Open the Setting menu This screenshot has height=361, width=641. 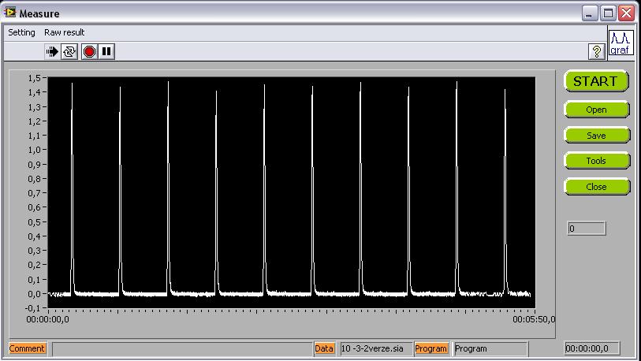[x=21, y=32]
